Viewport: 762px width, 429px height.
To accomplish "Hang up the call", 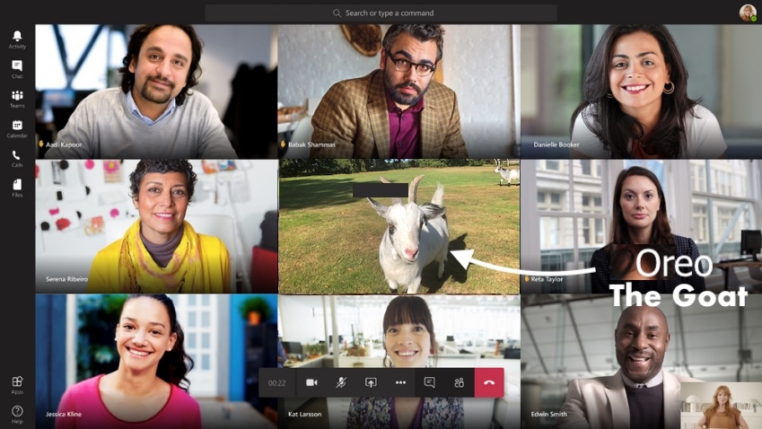I will (x=489, y=382).
